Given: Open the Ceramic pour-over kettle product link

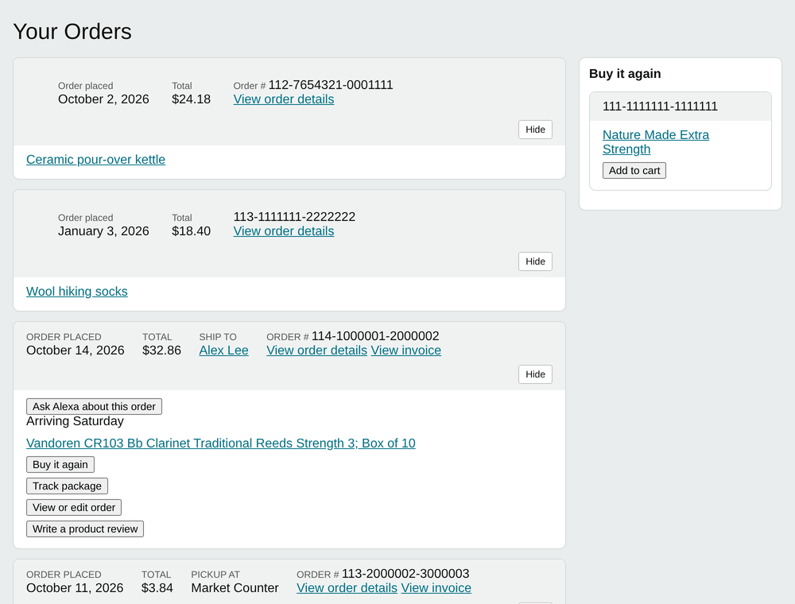Looking at the screenshot, I should pyautogui.click(x=96, y=160).
